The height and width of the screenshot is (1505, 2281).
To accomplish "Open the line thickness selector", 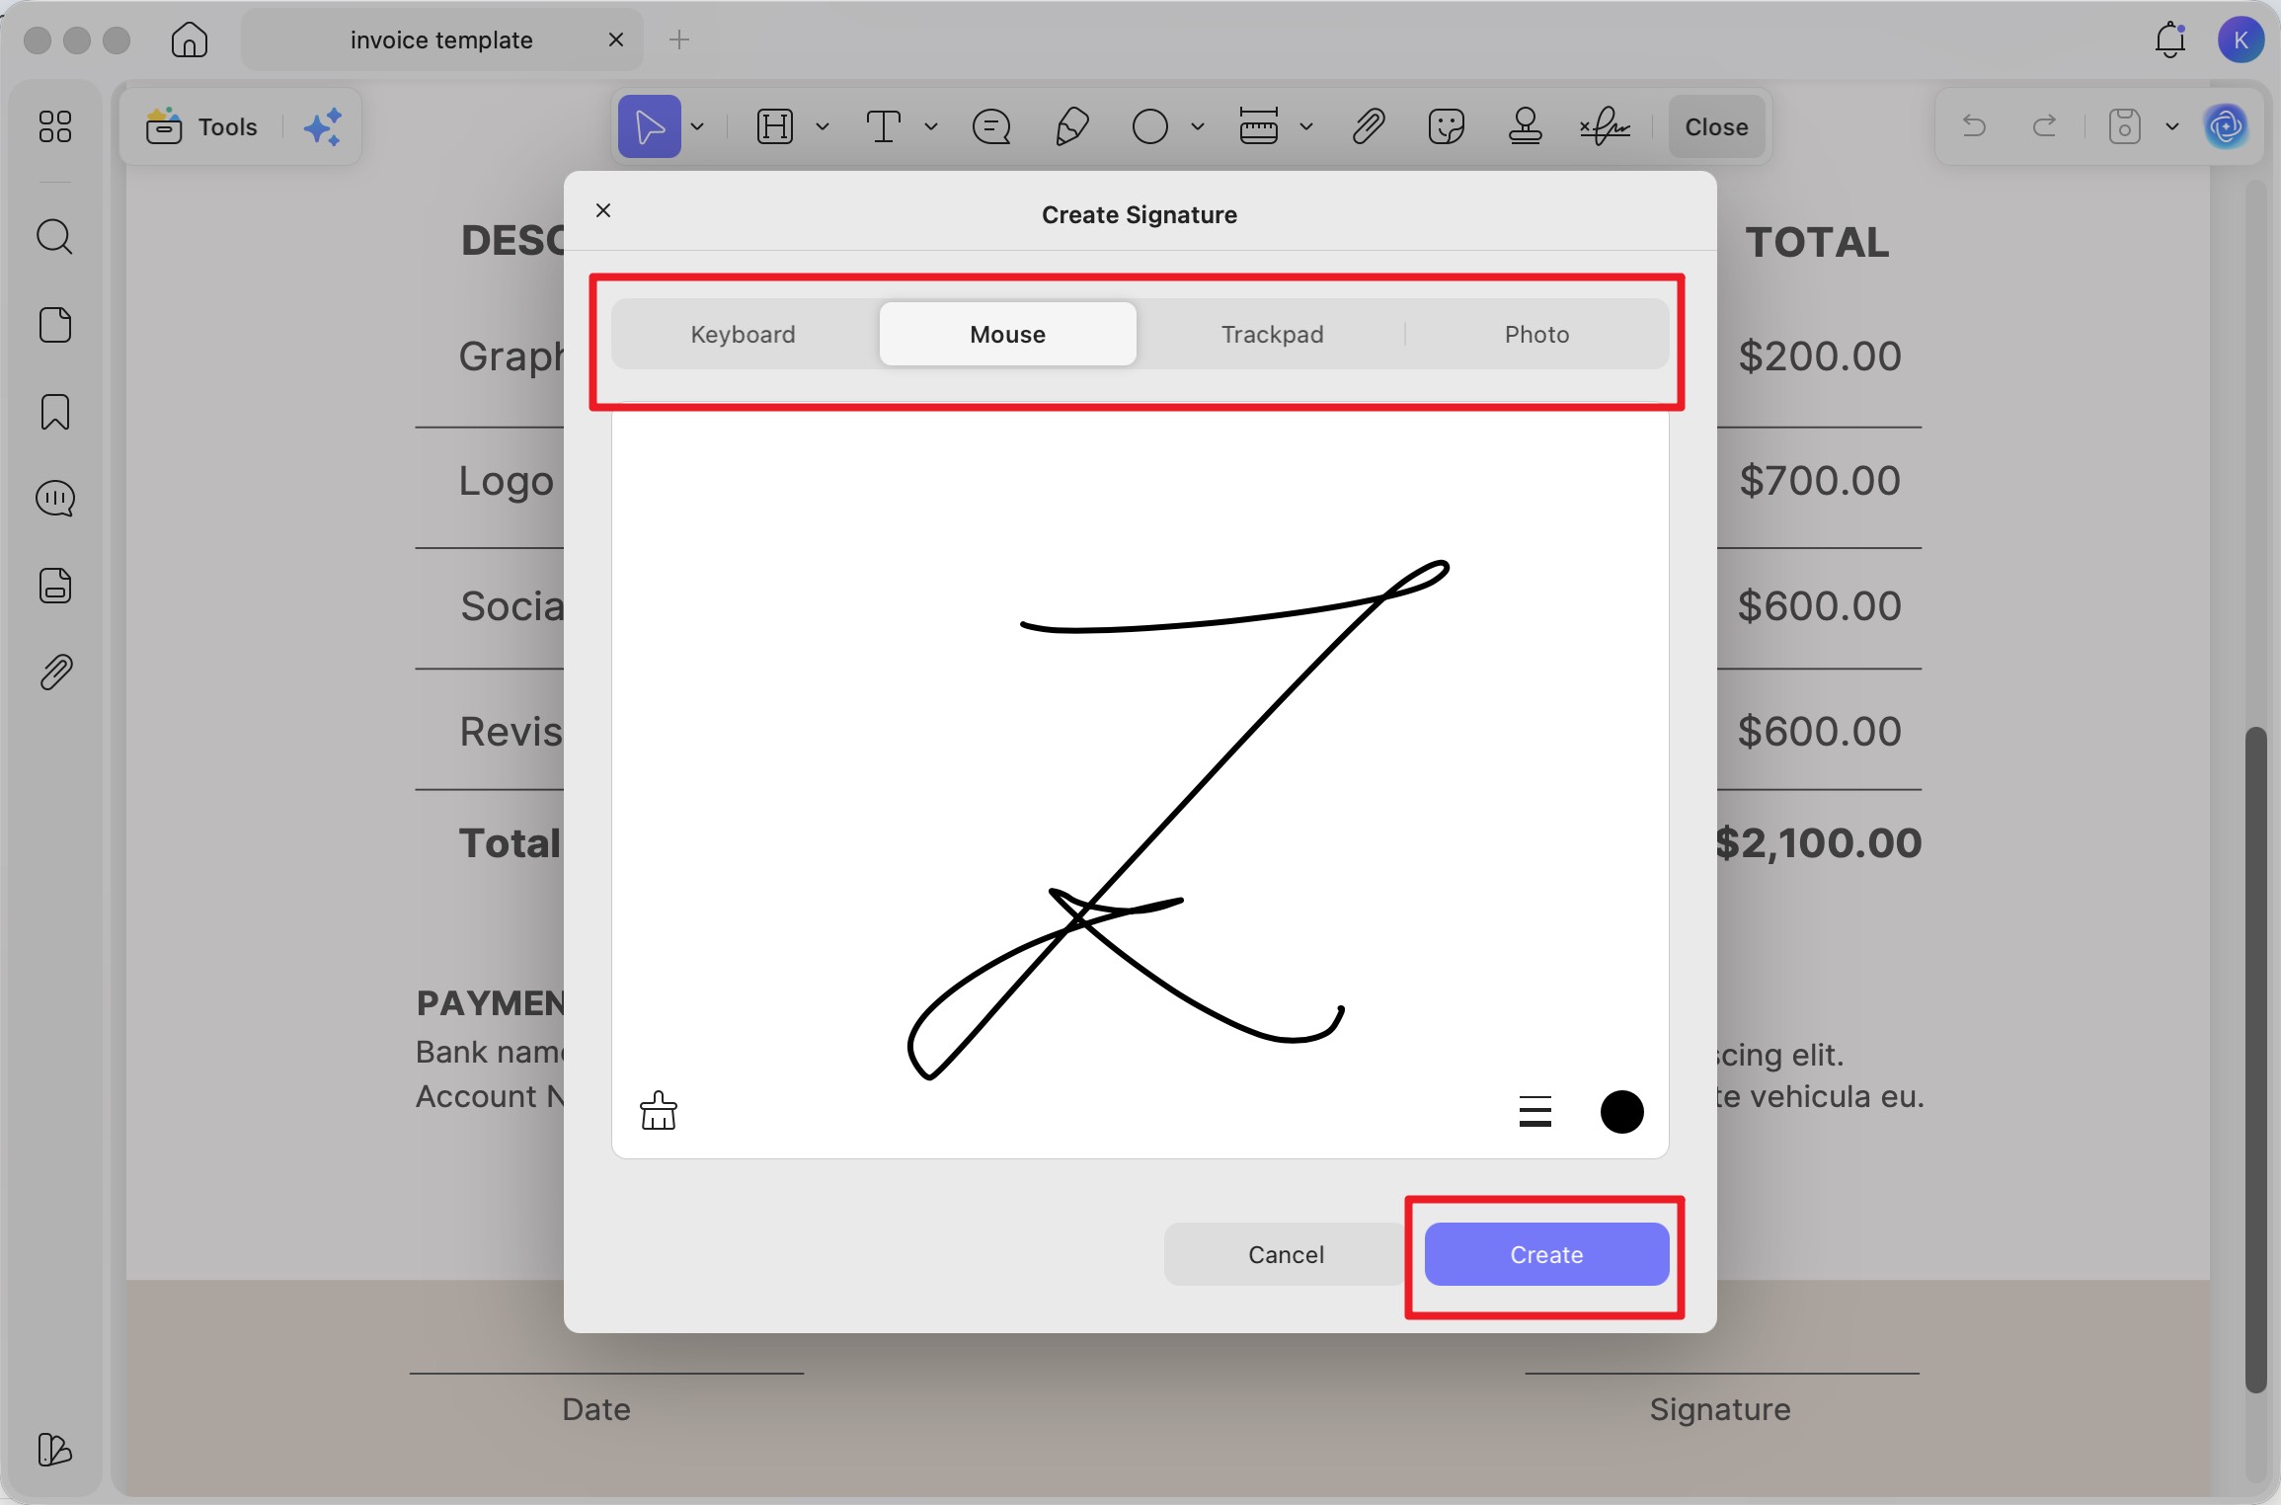I will [1534, 1111].
